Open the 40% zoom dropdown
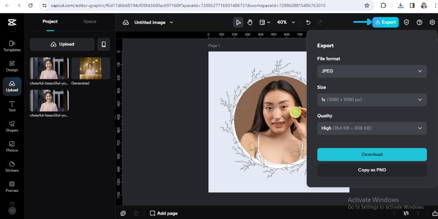The width and height of the screenshot is (438, 219). point(286,22)
